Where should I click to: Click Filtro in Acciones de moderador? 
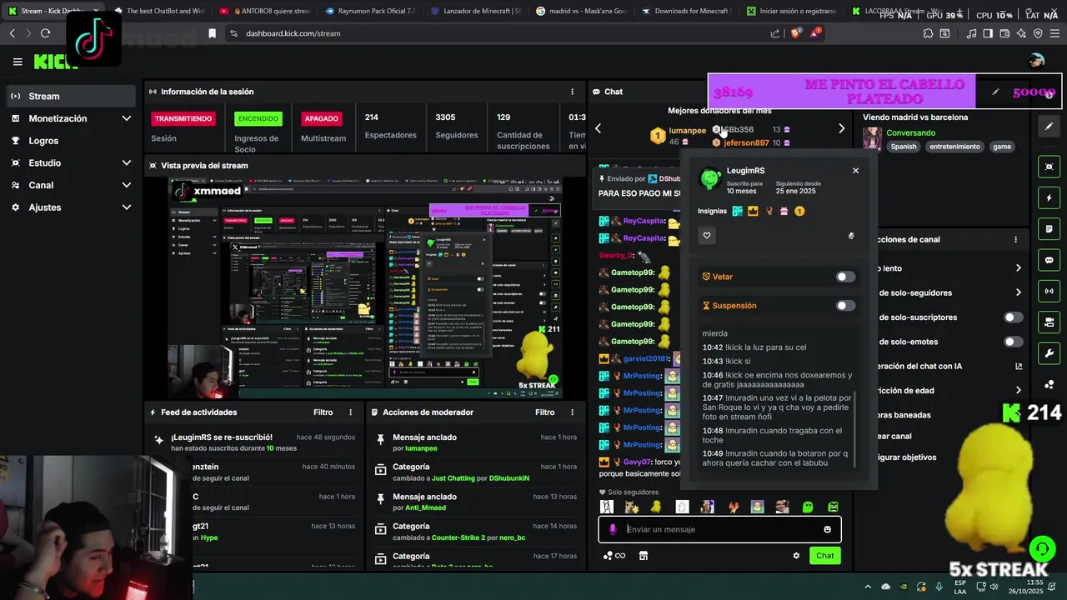point(544,412)
